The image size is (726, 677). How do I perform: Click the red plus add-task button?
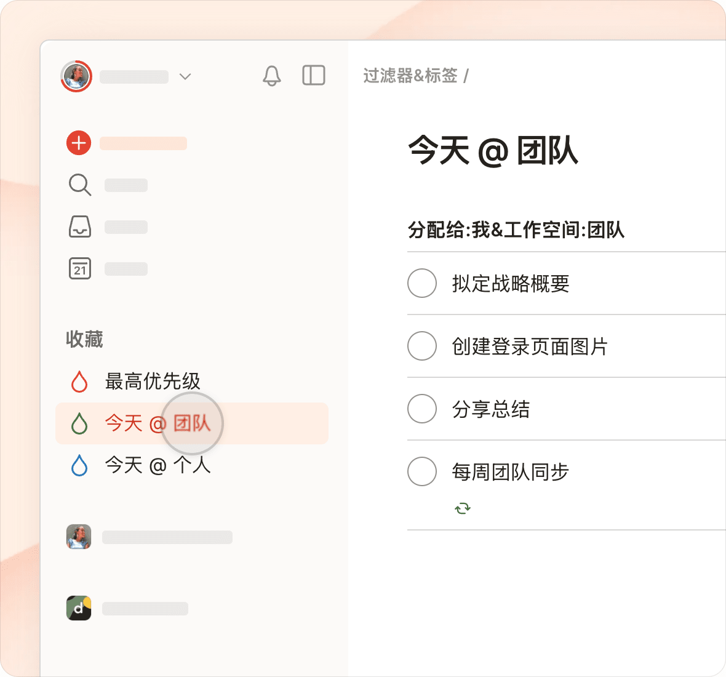tap(79, 143)
